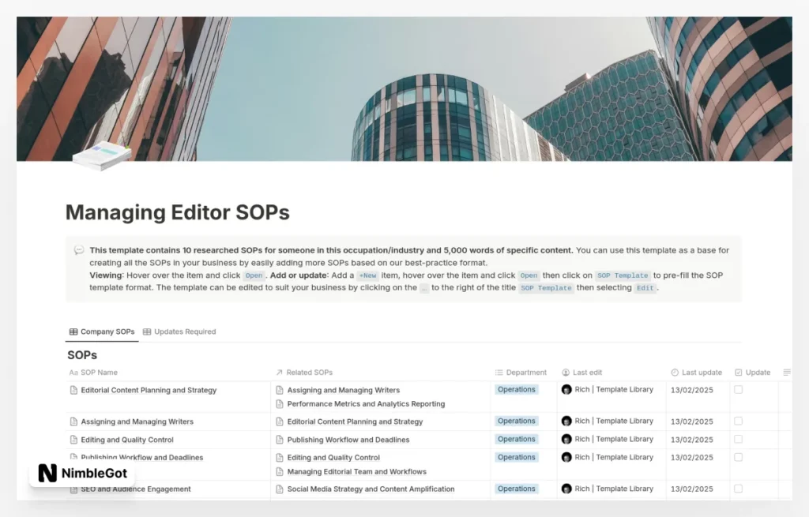Open the list icon at the far right header
Viewport: 809px width, 517px height.
tap(786, 372)
